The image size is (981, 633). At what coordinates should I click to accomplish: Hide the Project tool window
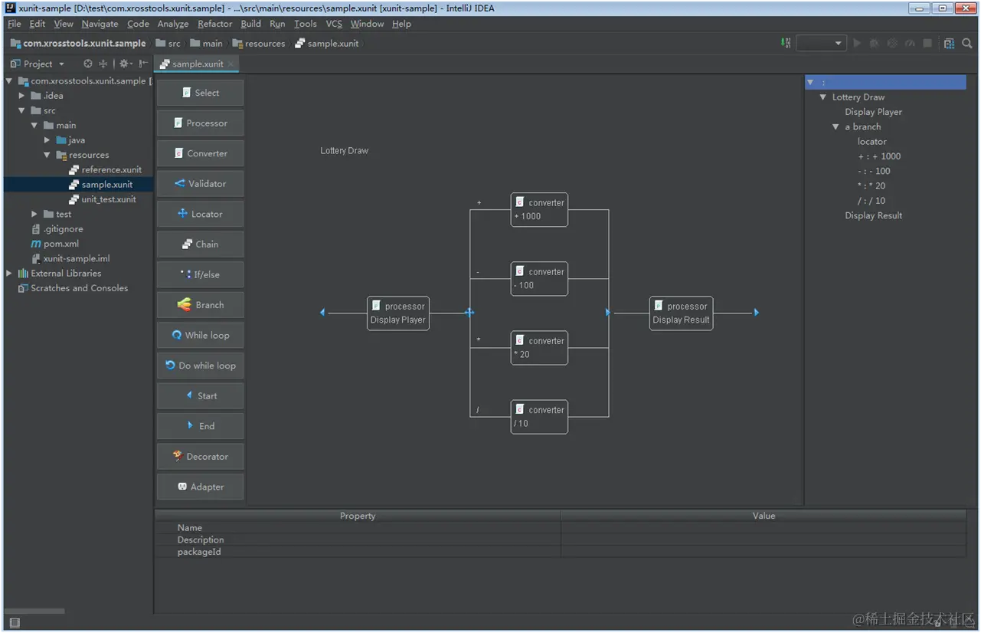pyautogui.click(x=143, y=64)
